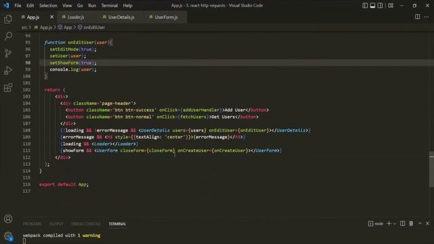Viewport: 434px width, 244px height.
Task: Open the Accounts menu icon
Action: click(x=8, y=219)
